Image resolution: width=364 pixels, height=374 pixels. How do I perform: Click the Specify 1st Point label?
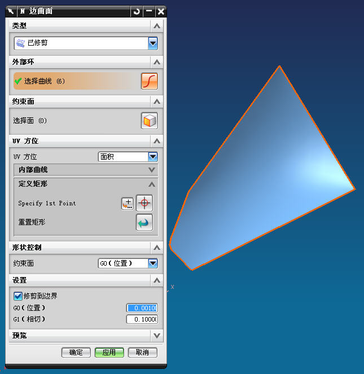(47, 203)
